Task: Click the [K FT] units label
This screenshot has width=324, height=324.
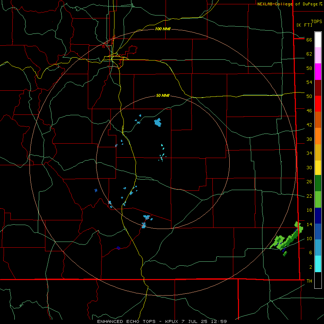Action: coord(304,25)
